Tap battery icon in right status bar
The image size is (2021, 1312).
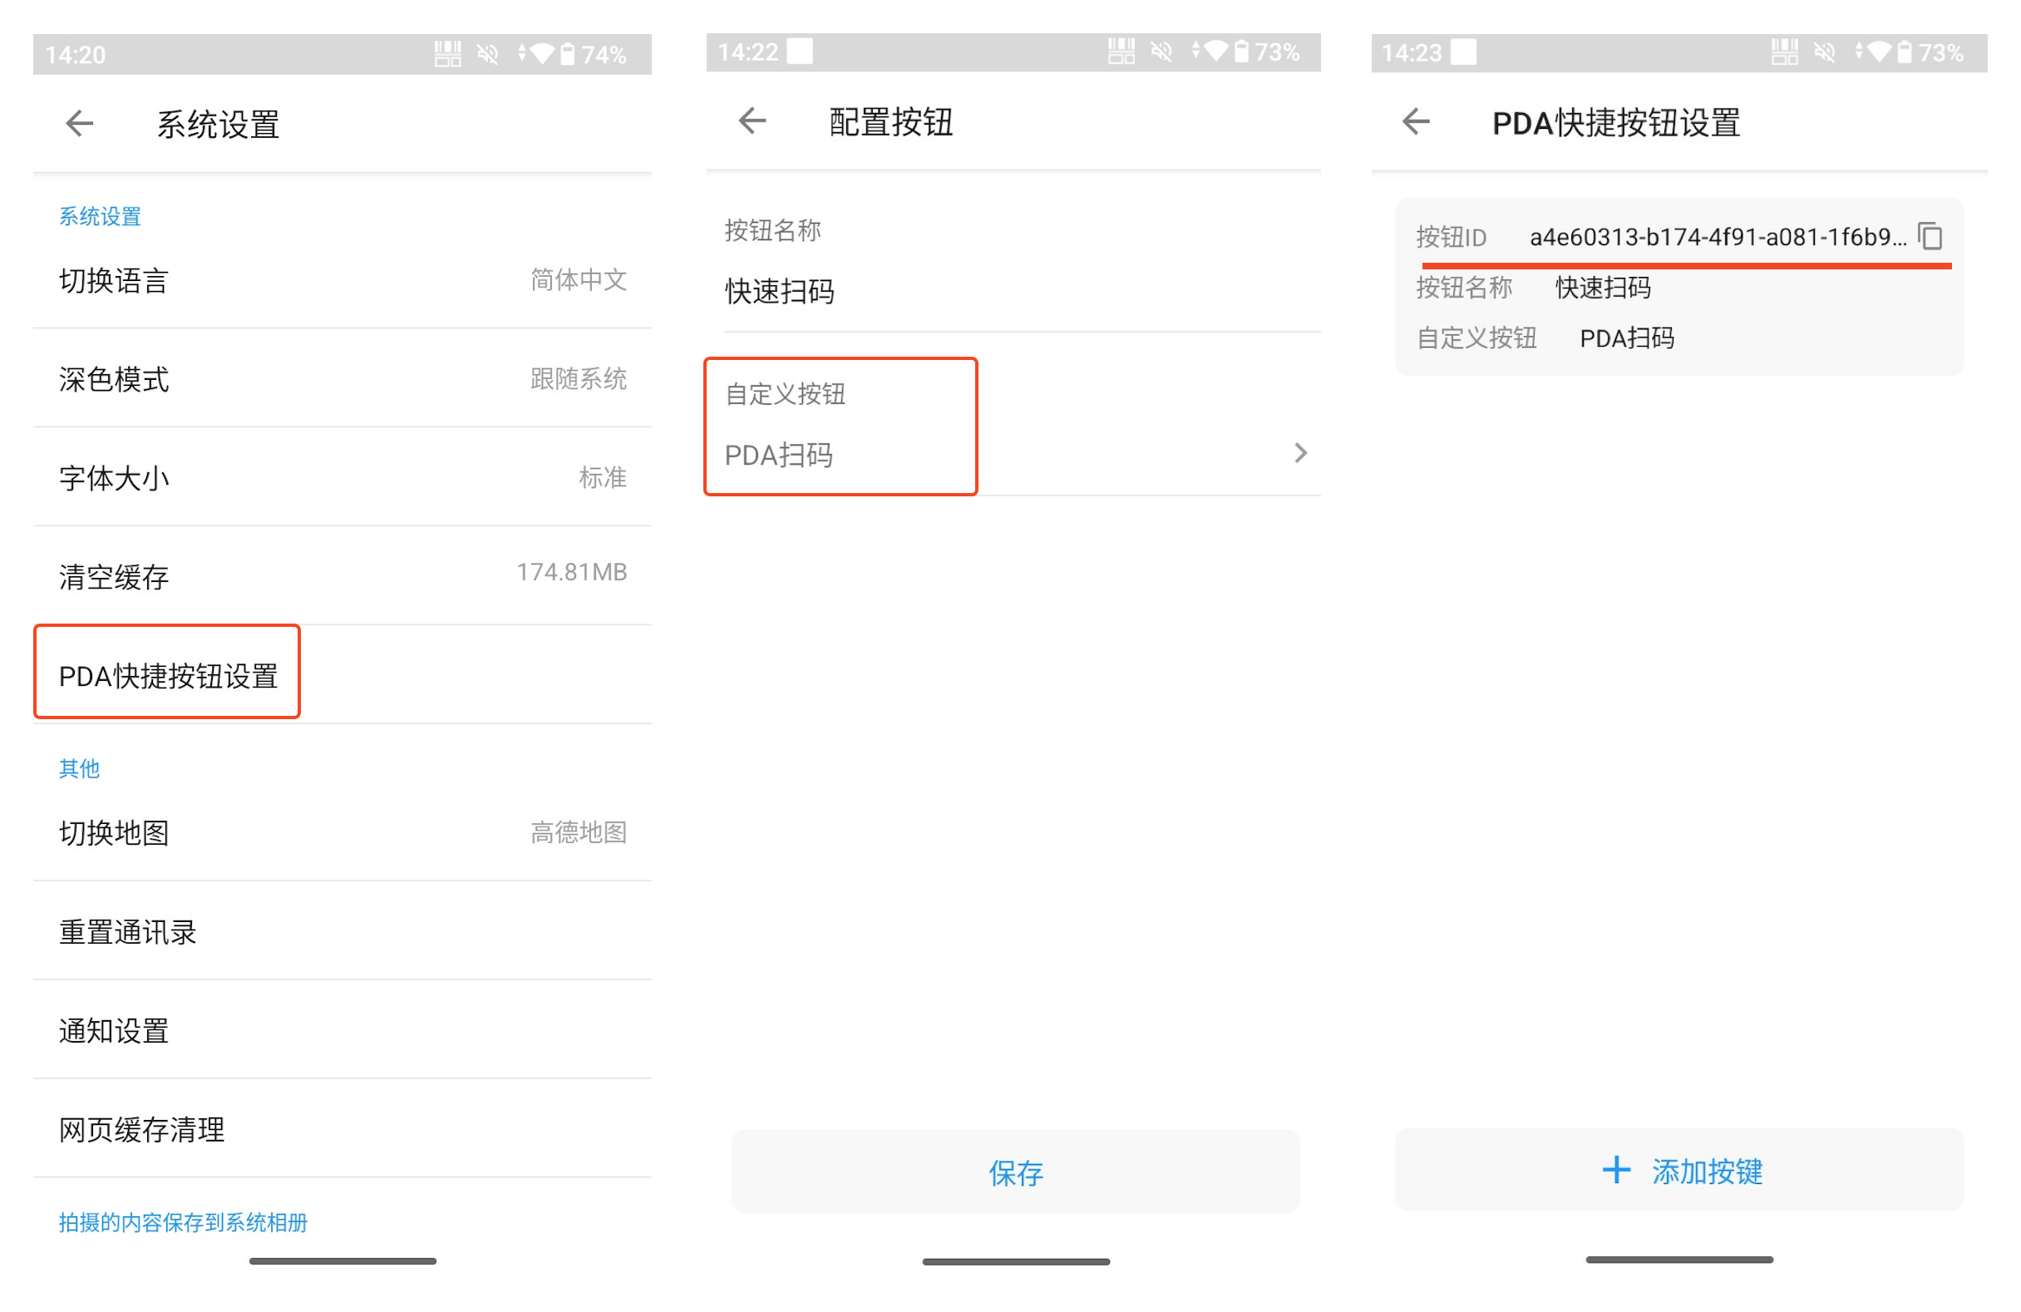pyautogui.click(x=1905, y=52)
